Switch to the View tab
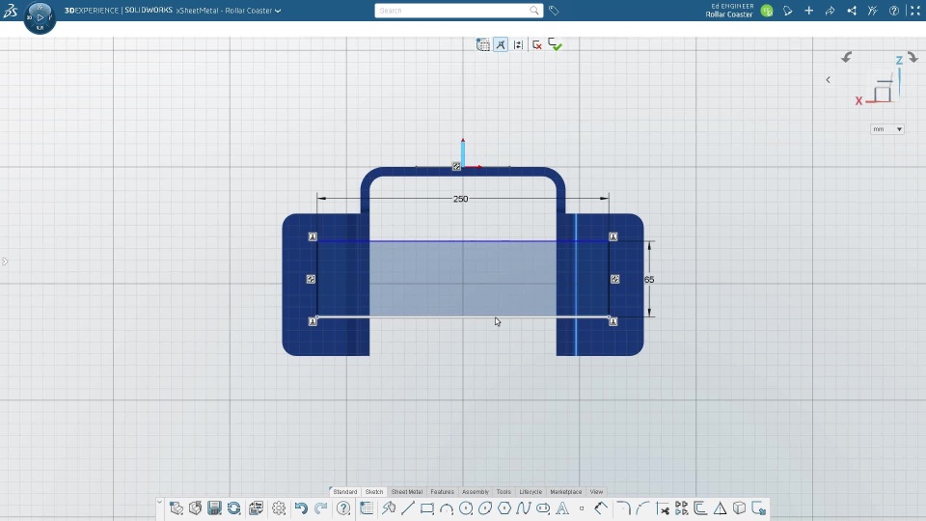This screenshot has width=926, height=521. point(596,491)
